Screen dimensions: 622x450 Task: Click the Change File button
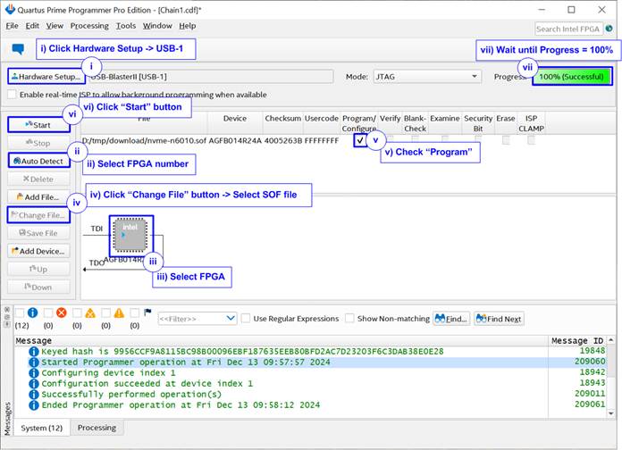38,215
